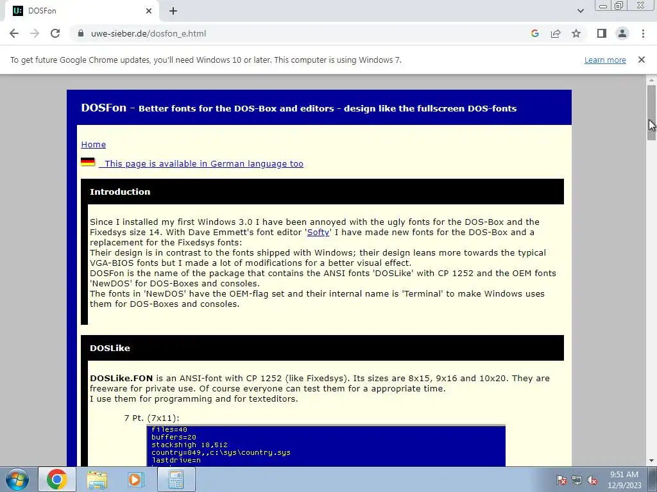Open the Learn more link
Screen dimensions: 657x492
click(x=605, y=60)
